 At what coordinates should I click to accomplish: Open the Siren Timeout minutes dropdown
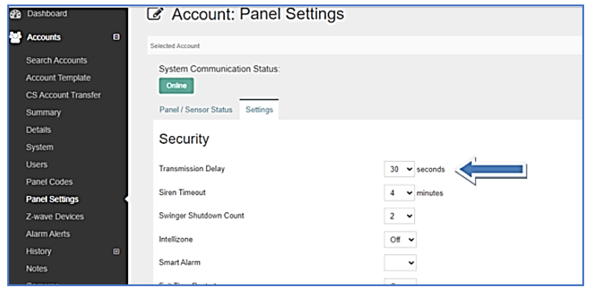pos(399,193)
